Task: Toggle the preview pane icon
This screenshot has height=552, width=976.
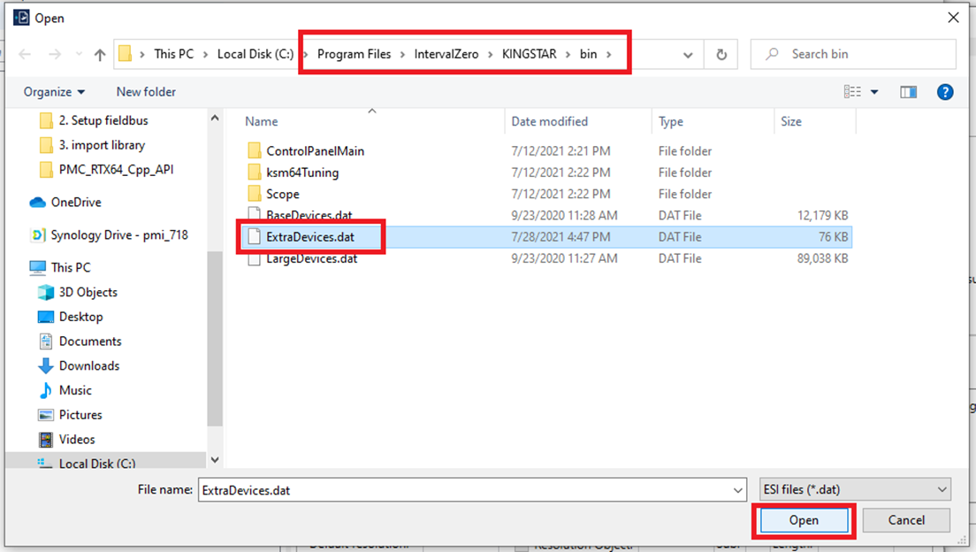Action: [x=908, y=92]
